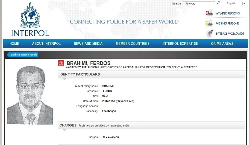The image size is (250, 145).
Task: Click the Language spoken label
Action: click(87, 106)
